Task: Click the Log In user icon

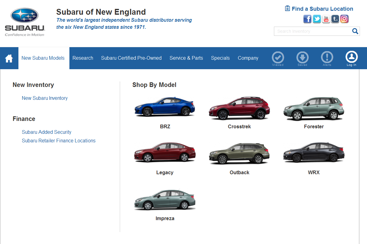Action: pyautogui.click(x=351, y=58)
